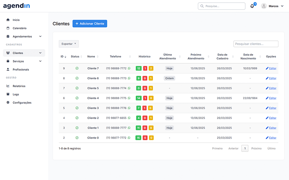Click the active status icon for Cliente 7
This screenshot has height=180, width=289.
click(x=77, y=68)
